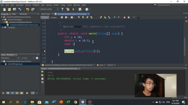The width and height of the screenshot is (188, 105).
Task: Click the Stop square icon in Output panel
Action: pos(42,79)
